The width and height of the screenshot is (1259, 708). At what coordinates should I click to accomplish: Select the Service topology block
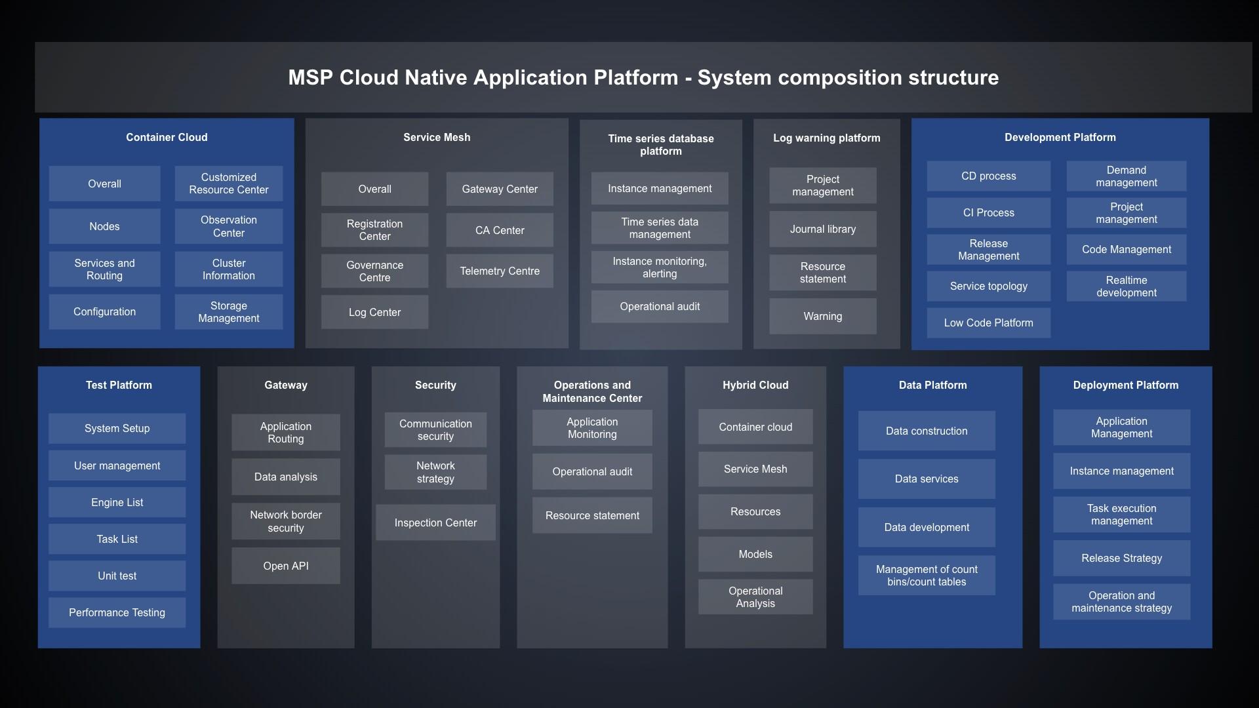point(988,286)
